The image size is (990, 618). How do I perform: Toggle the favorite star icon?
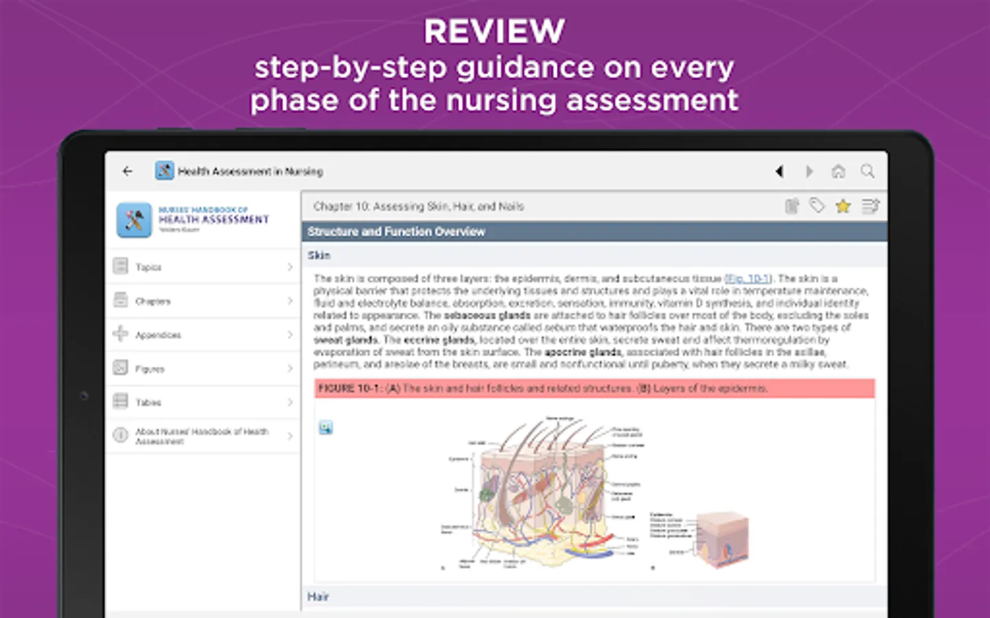tap(843, 206)
